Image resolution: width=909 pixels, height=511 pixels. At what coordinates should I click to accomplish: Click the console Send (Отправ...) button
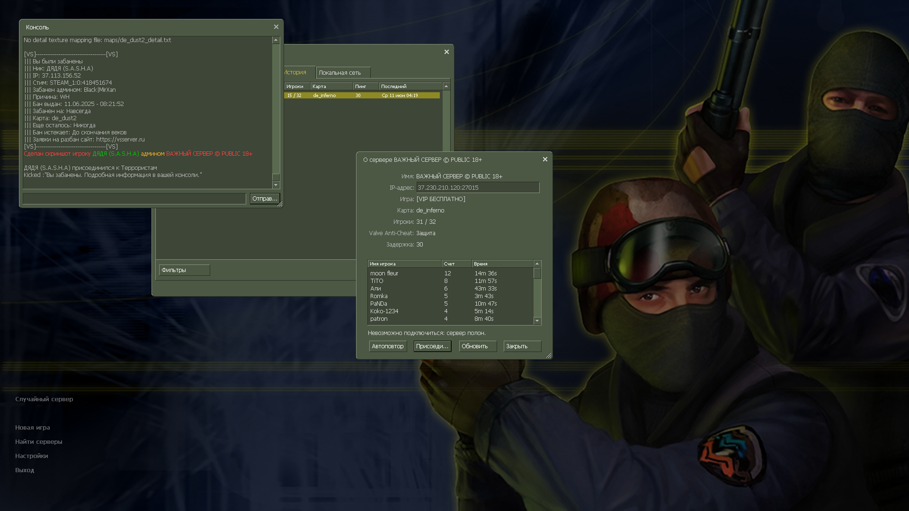265,199
